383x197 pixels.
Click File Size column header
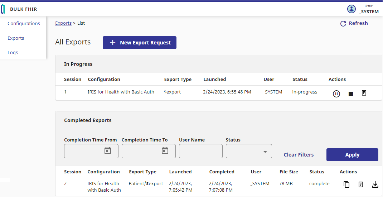click(289, 172)
